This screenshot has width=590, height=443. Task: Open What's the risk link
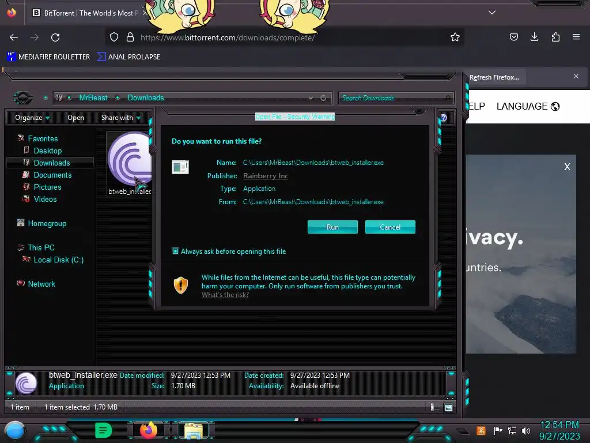(225, 295)
